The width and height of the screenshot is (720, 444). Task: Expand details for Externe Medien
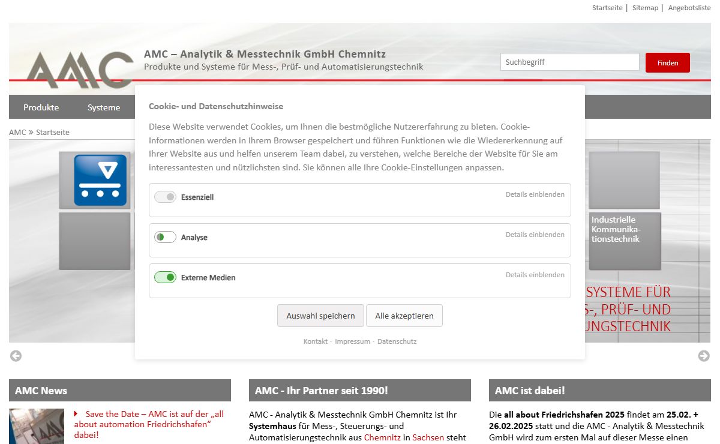tap(535, 275)
